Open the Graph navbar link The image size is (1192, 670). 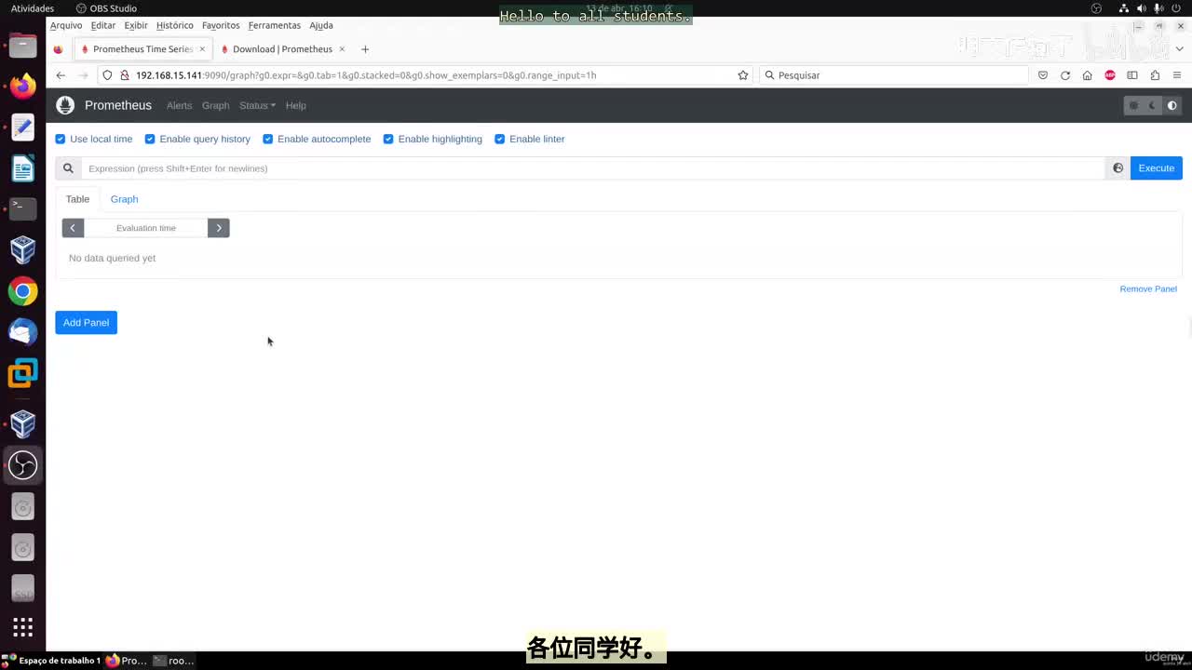215,105
